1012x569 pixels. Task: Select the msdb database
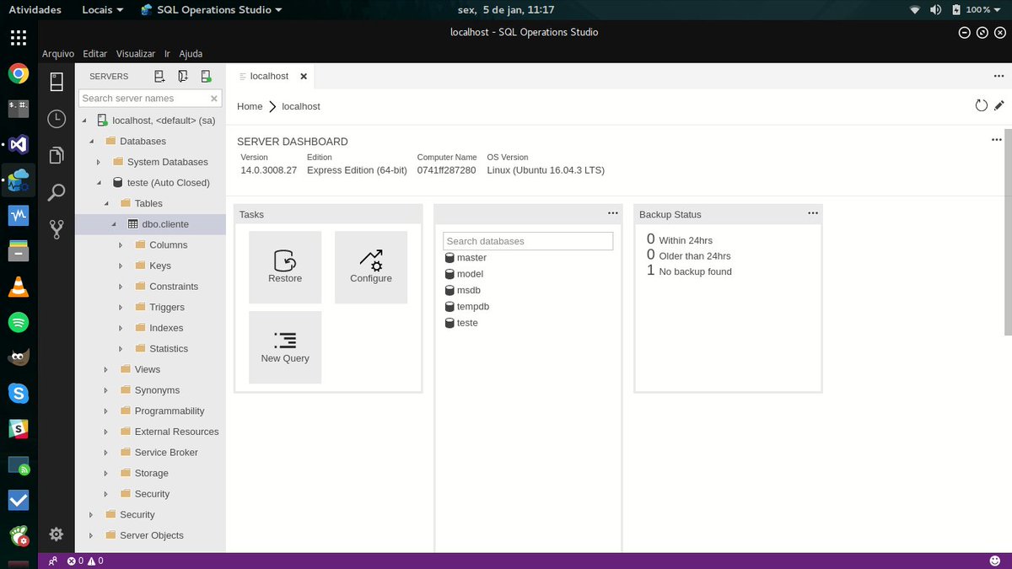point(462,290)
